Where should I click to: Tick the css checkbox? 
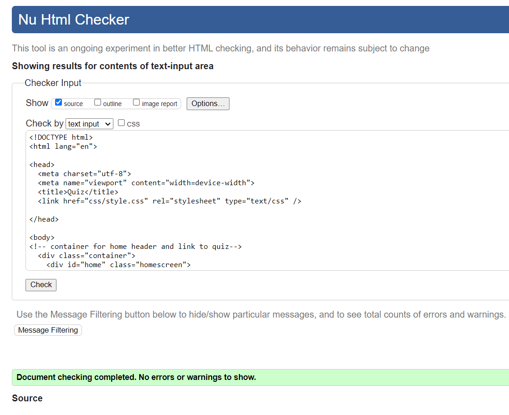pos(122,123)
